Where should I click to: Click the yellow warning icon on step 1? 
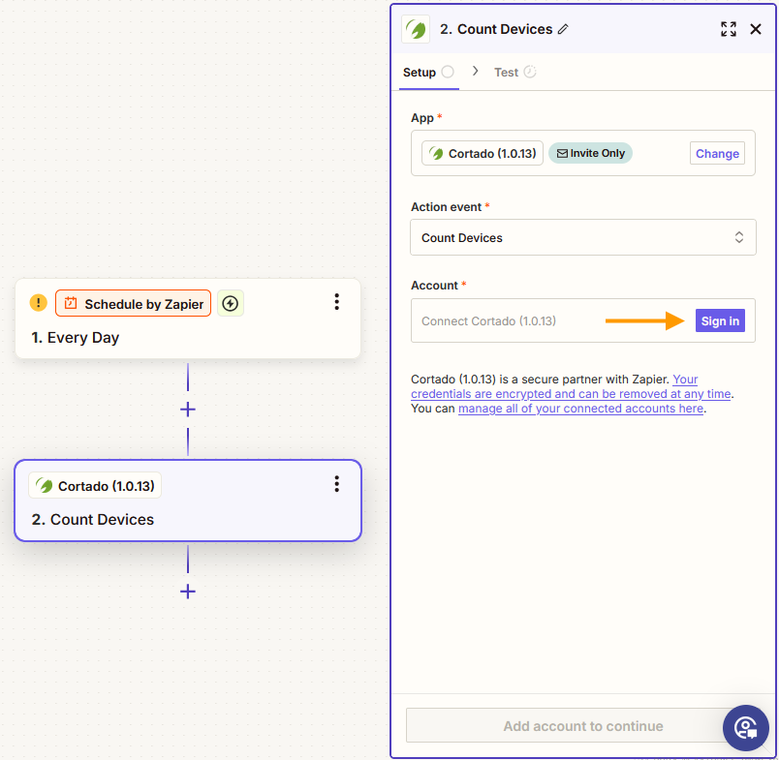pos(38,302)
